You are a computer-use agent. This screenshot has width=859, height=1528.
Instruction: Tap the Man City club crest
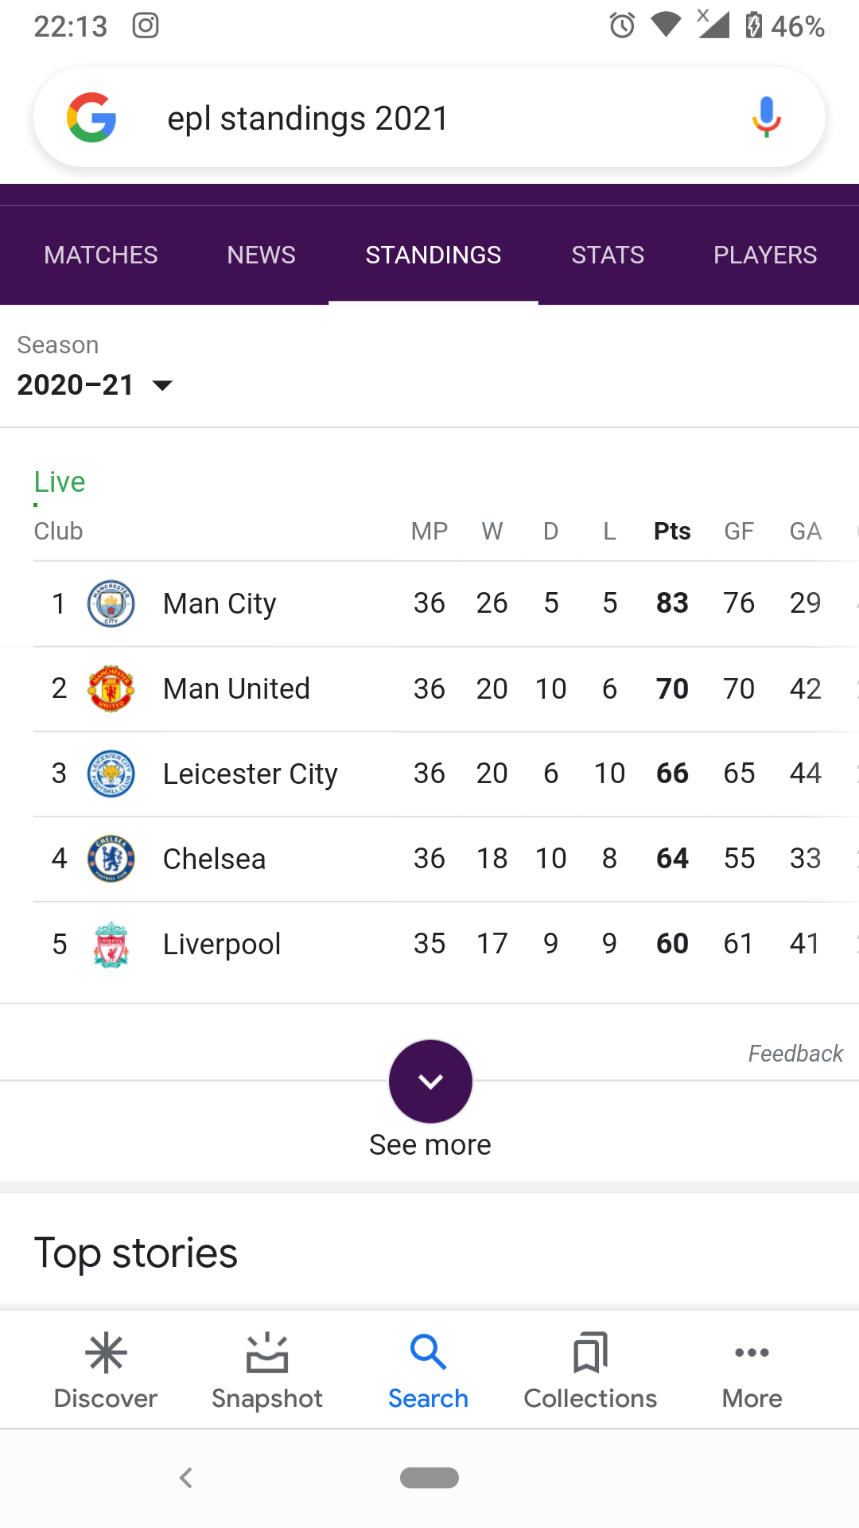[x=111, y=603]
